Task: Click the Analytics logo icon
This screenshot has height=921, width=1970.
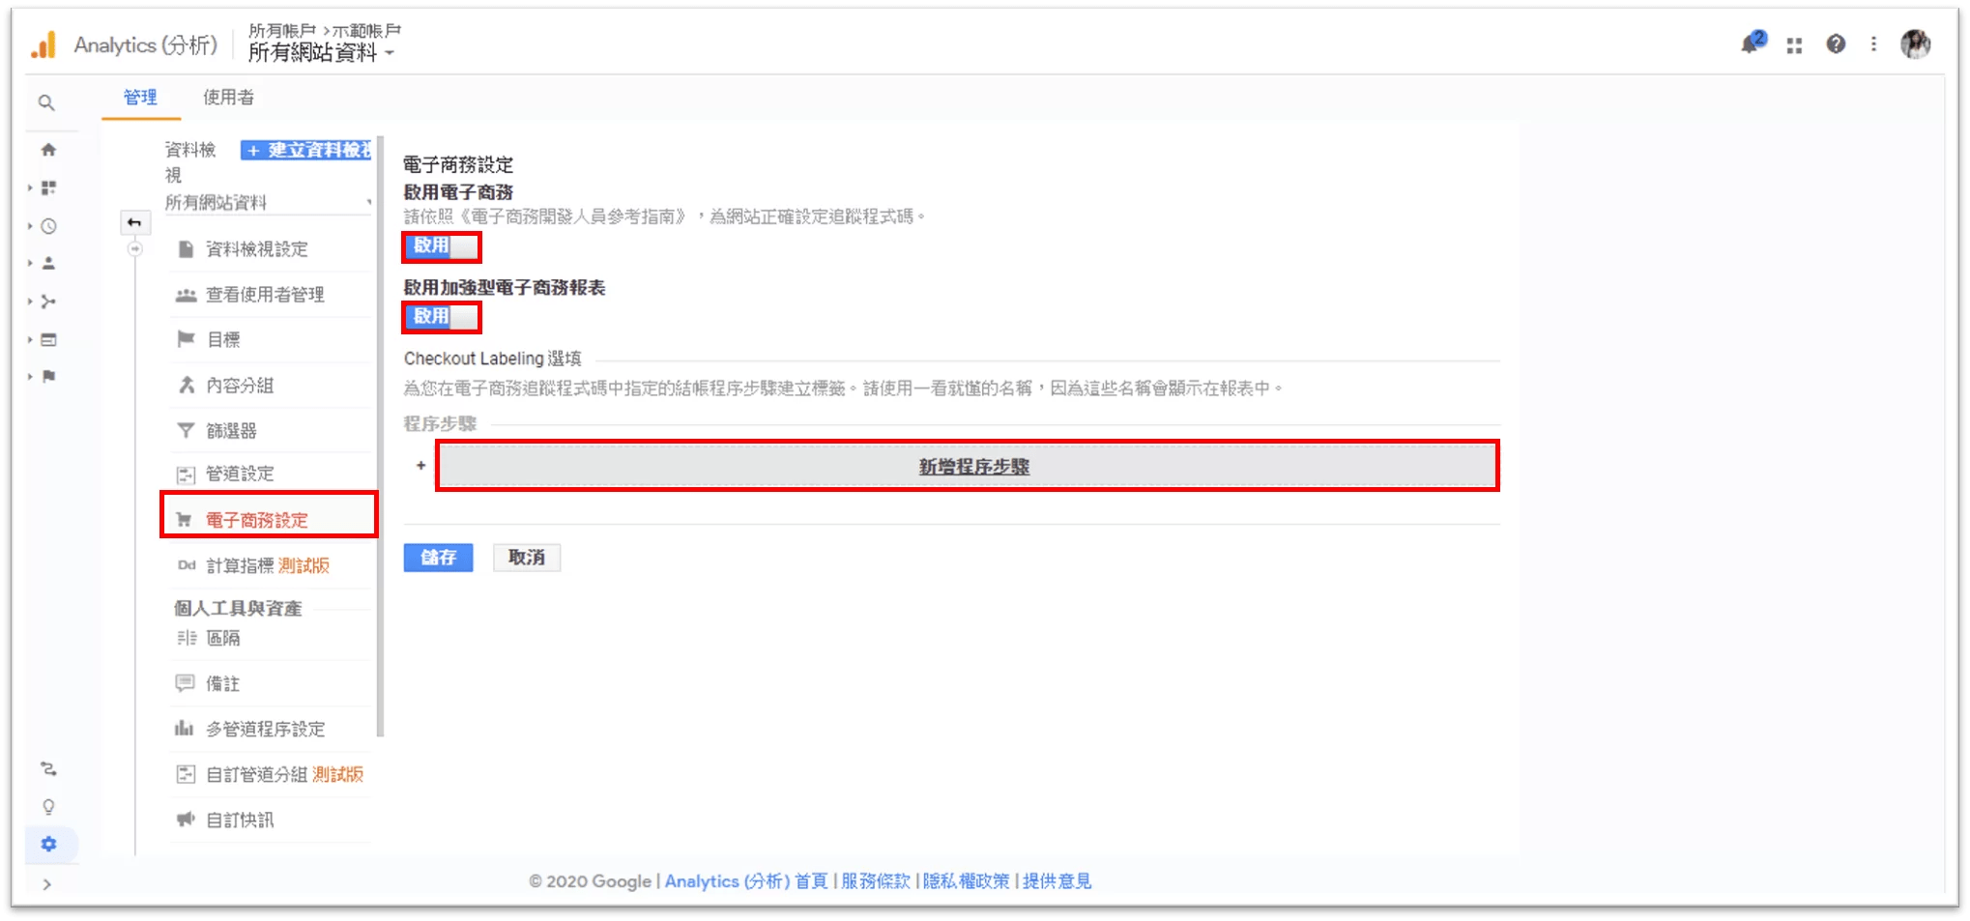Action: tap(44, 44)
